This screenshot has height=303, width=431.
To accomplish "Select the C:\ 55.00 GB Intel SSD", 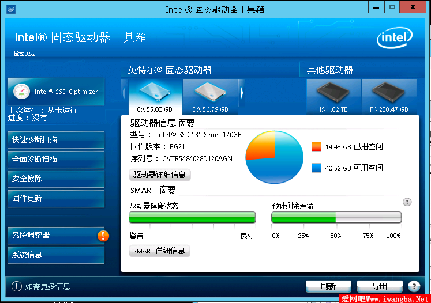I will click(155, 97).
